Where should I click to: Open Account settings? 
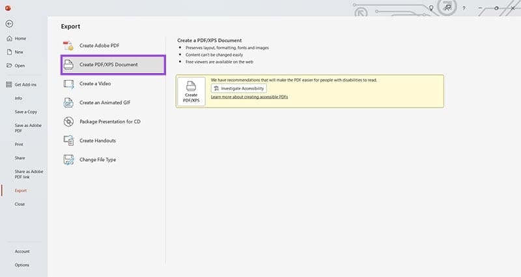(22, 252)
